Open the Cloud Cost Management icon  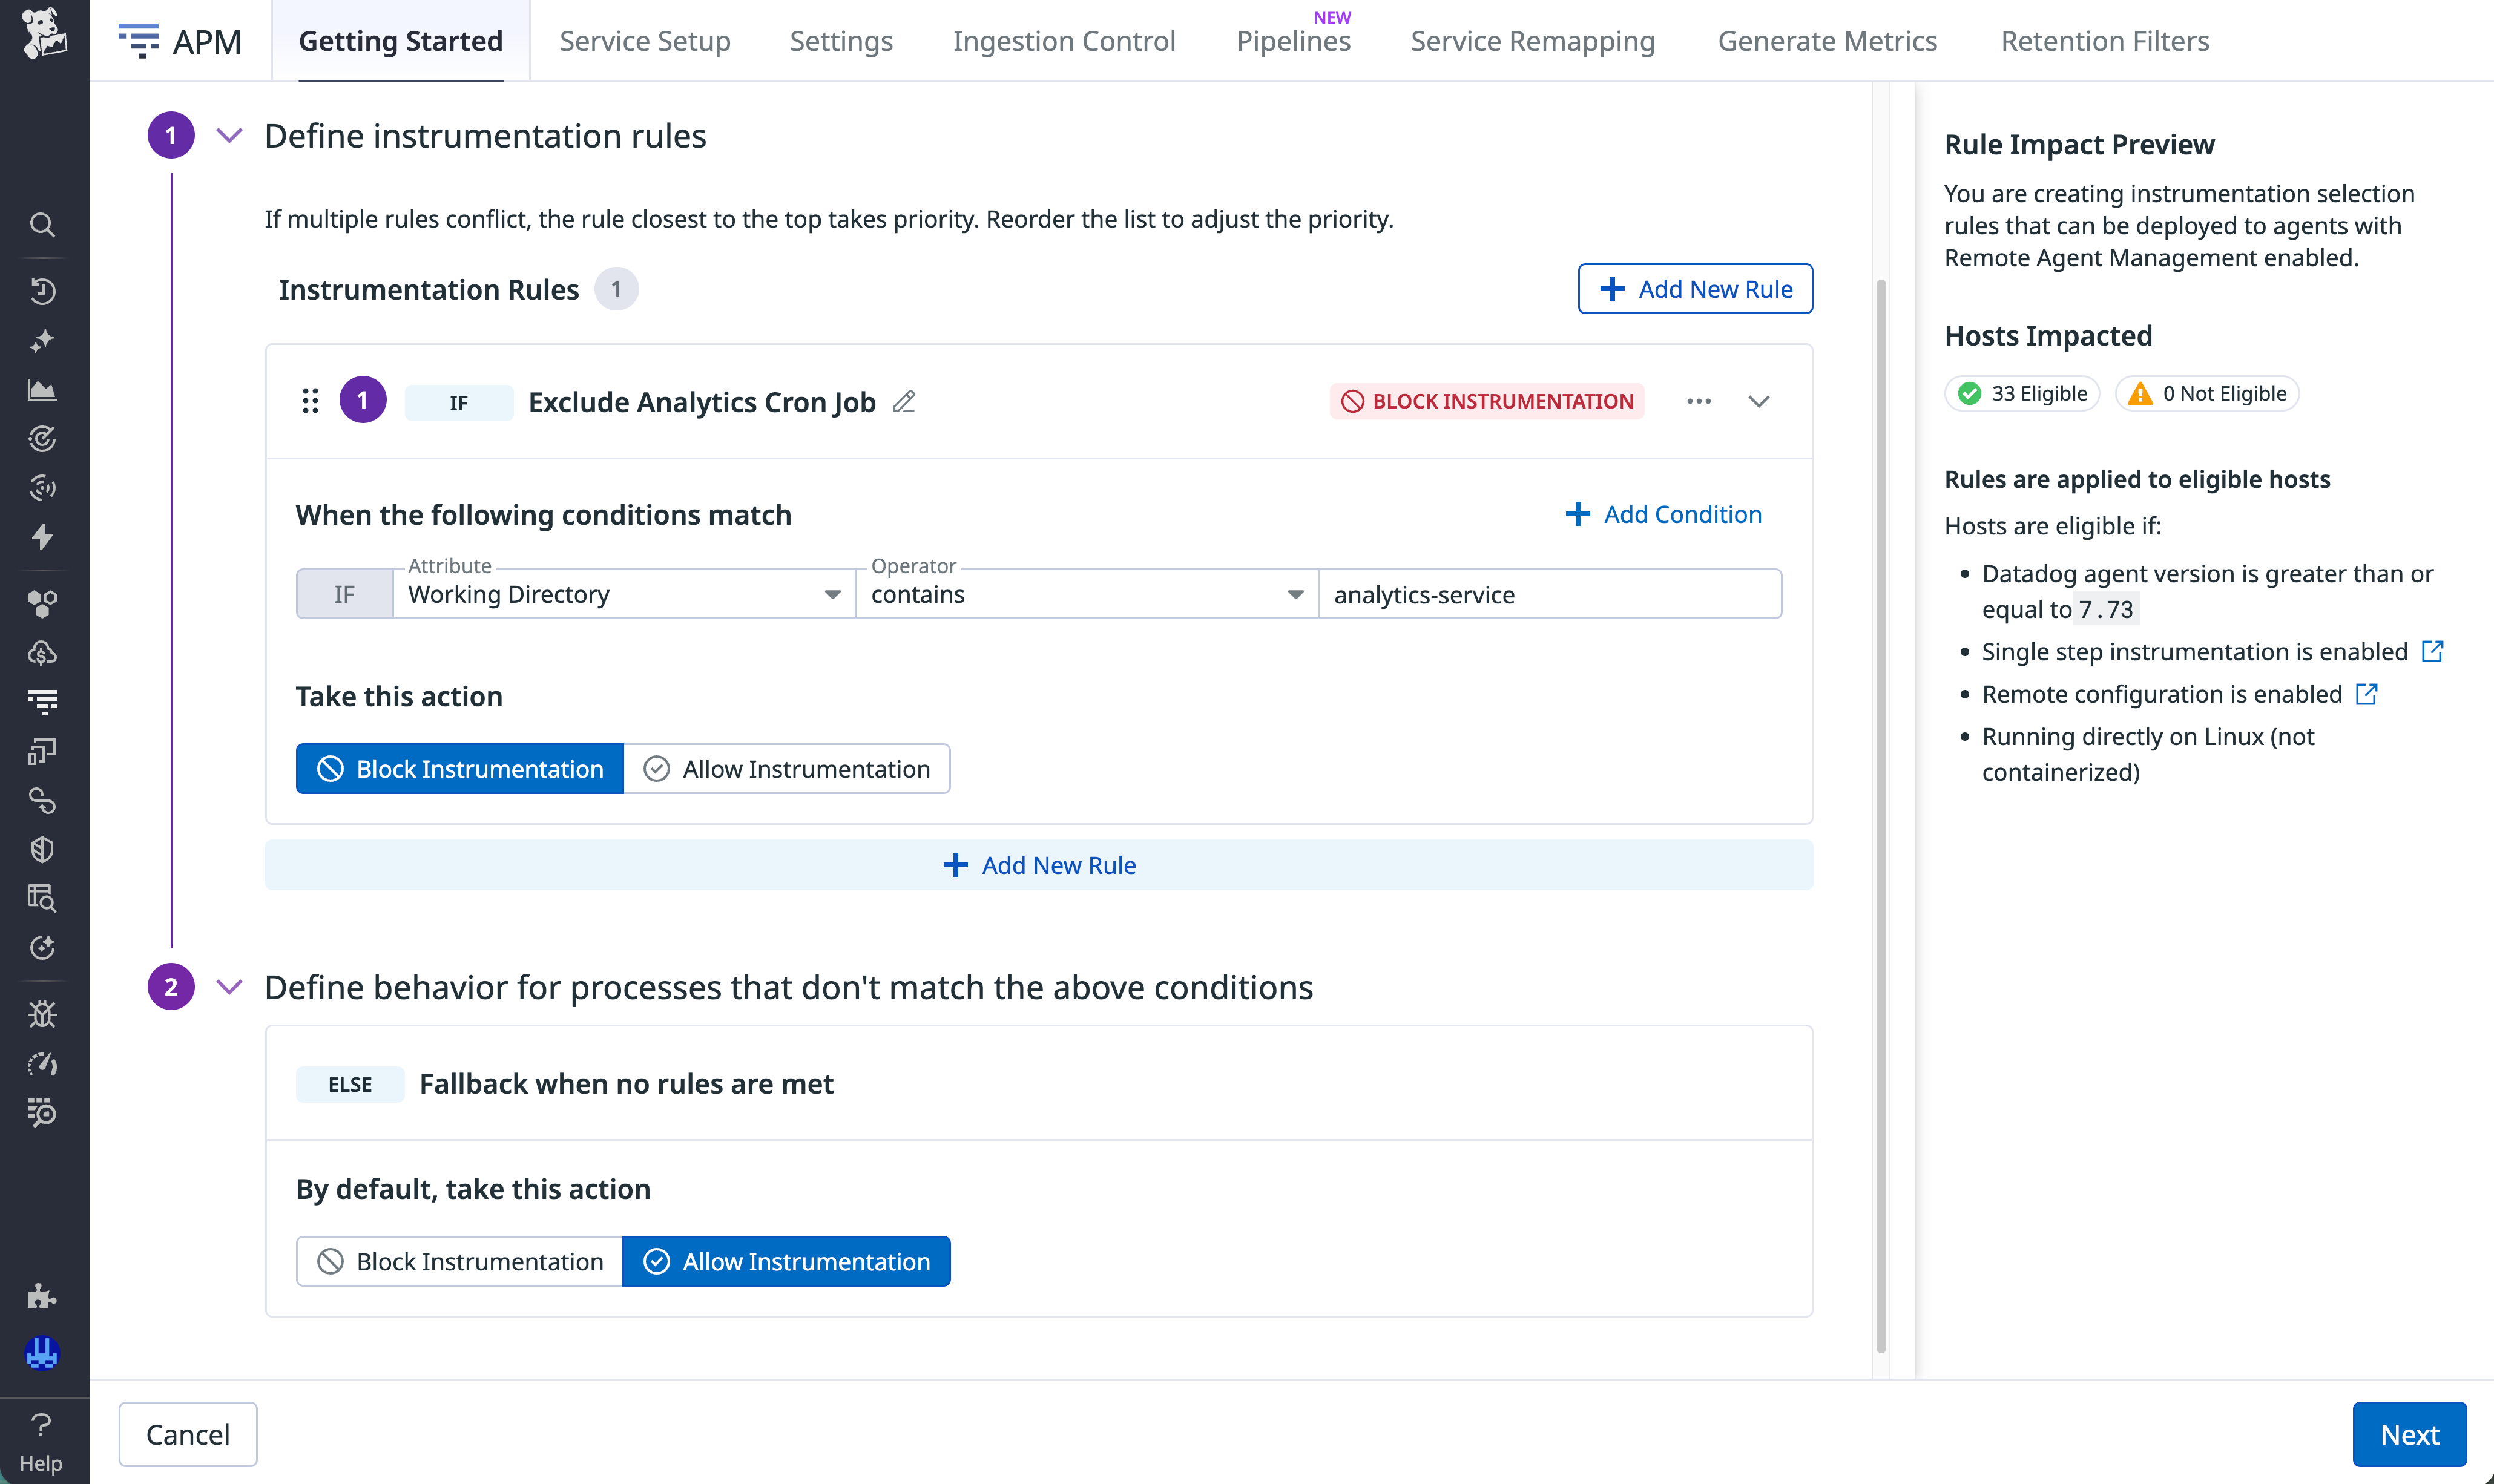coord(42,654)
